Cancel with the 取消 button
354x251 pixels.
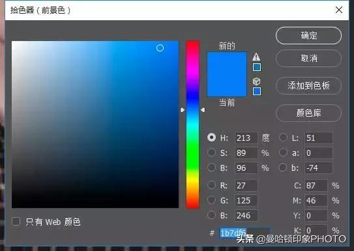pyautogui.click(x=308, y=59)
